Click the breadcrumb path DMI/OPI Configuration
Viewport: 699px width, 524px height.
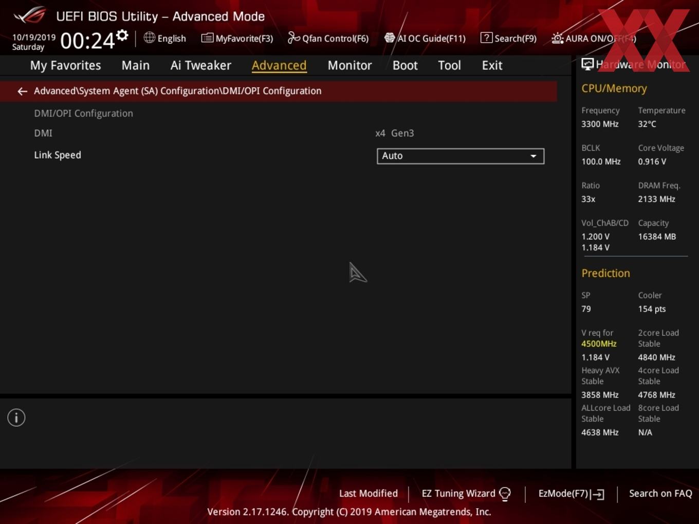coord(272,91)
